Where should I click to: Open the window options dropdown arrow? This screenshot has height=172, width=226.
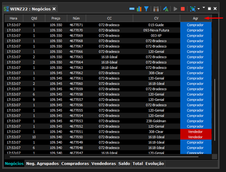(204, 7)
